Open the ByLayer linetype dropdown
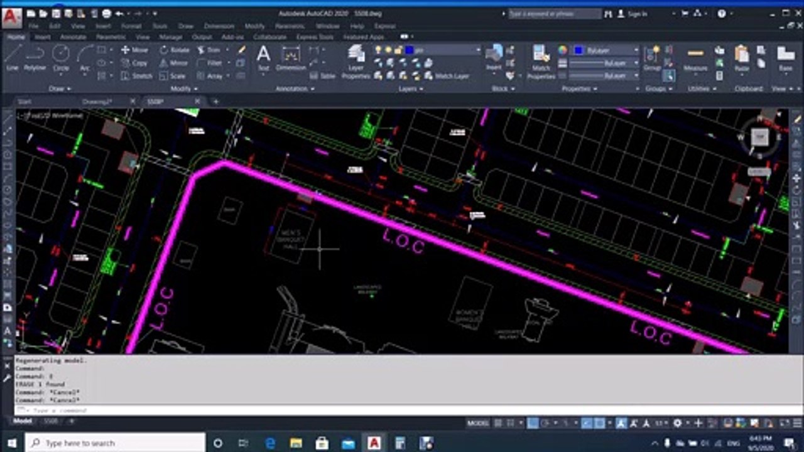This screenshot has width=804, height=452. pos(604,75)
